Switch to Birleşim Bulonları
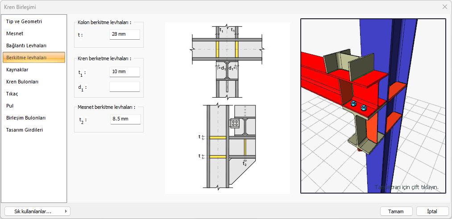This screenshot has width=452, height=219. [26, 118]
